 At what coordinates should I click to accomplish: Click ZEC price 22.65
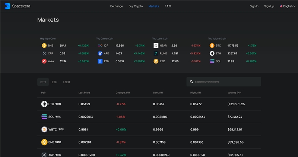tap(175, 61)
